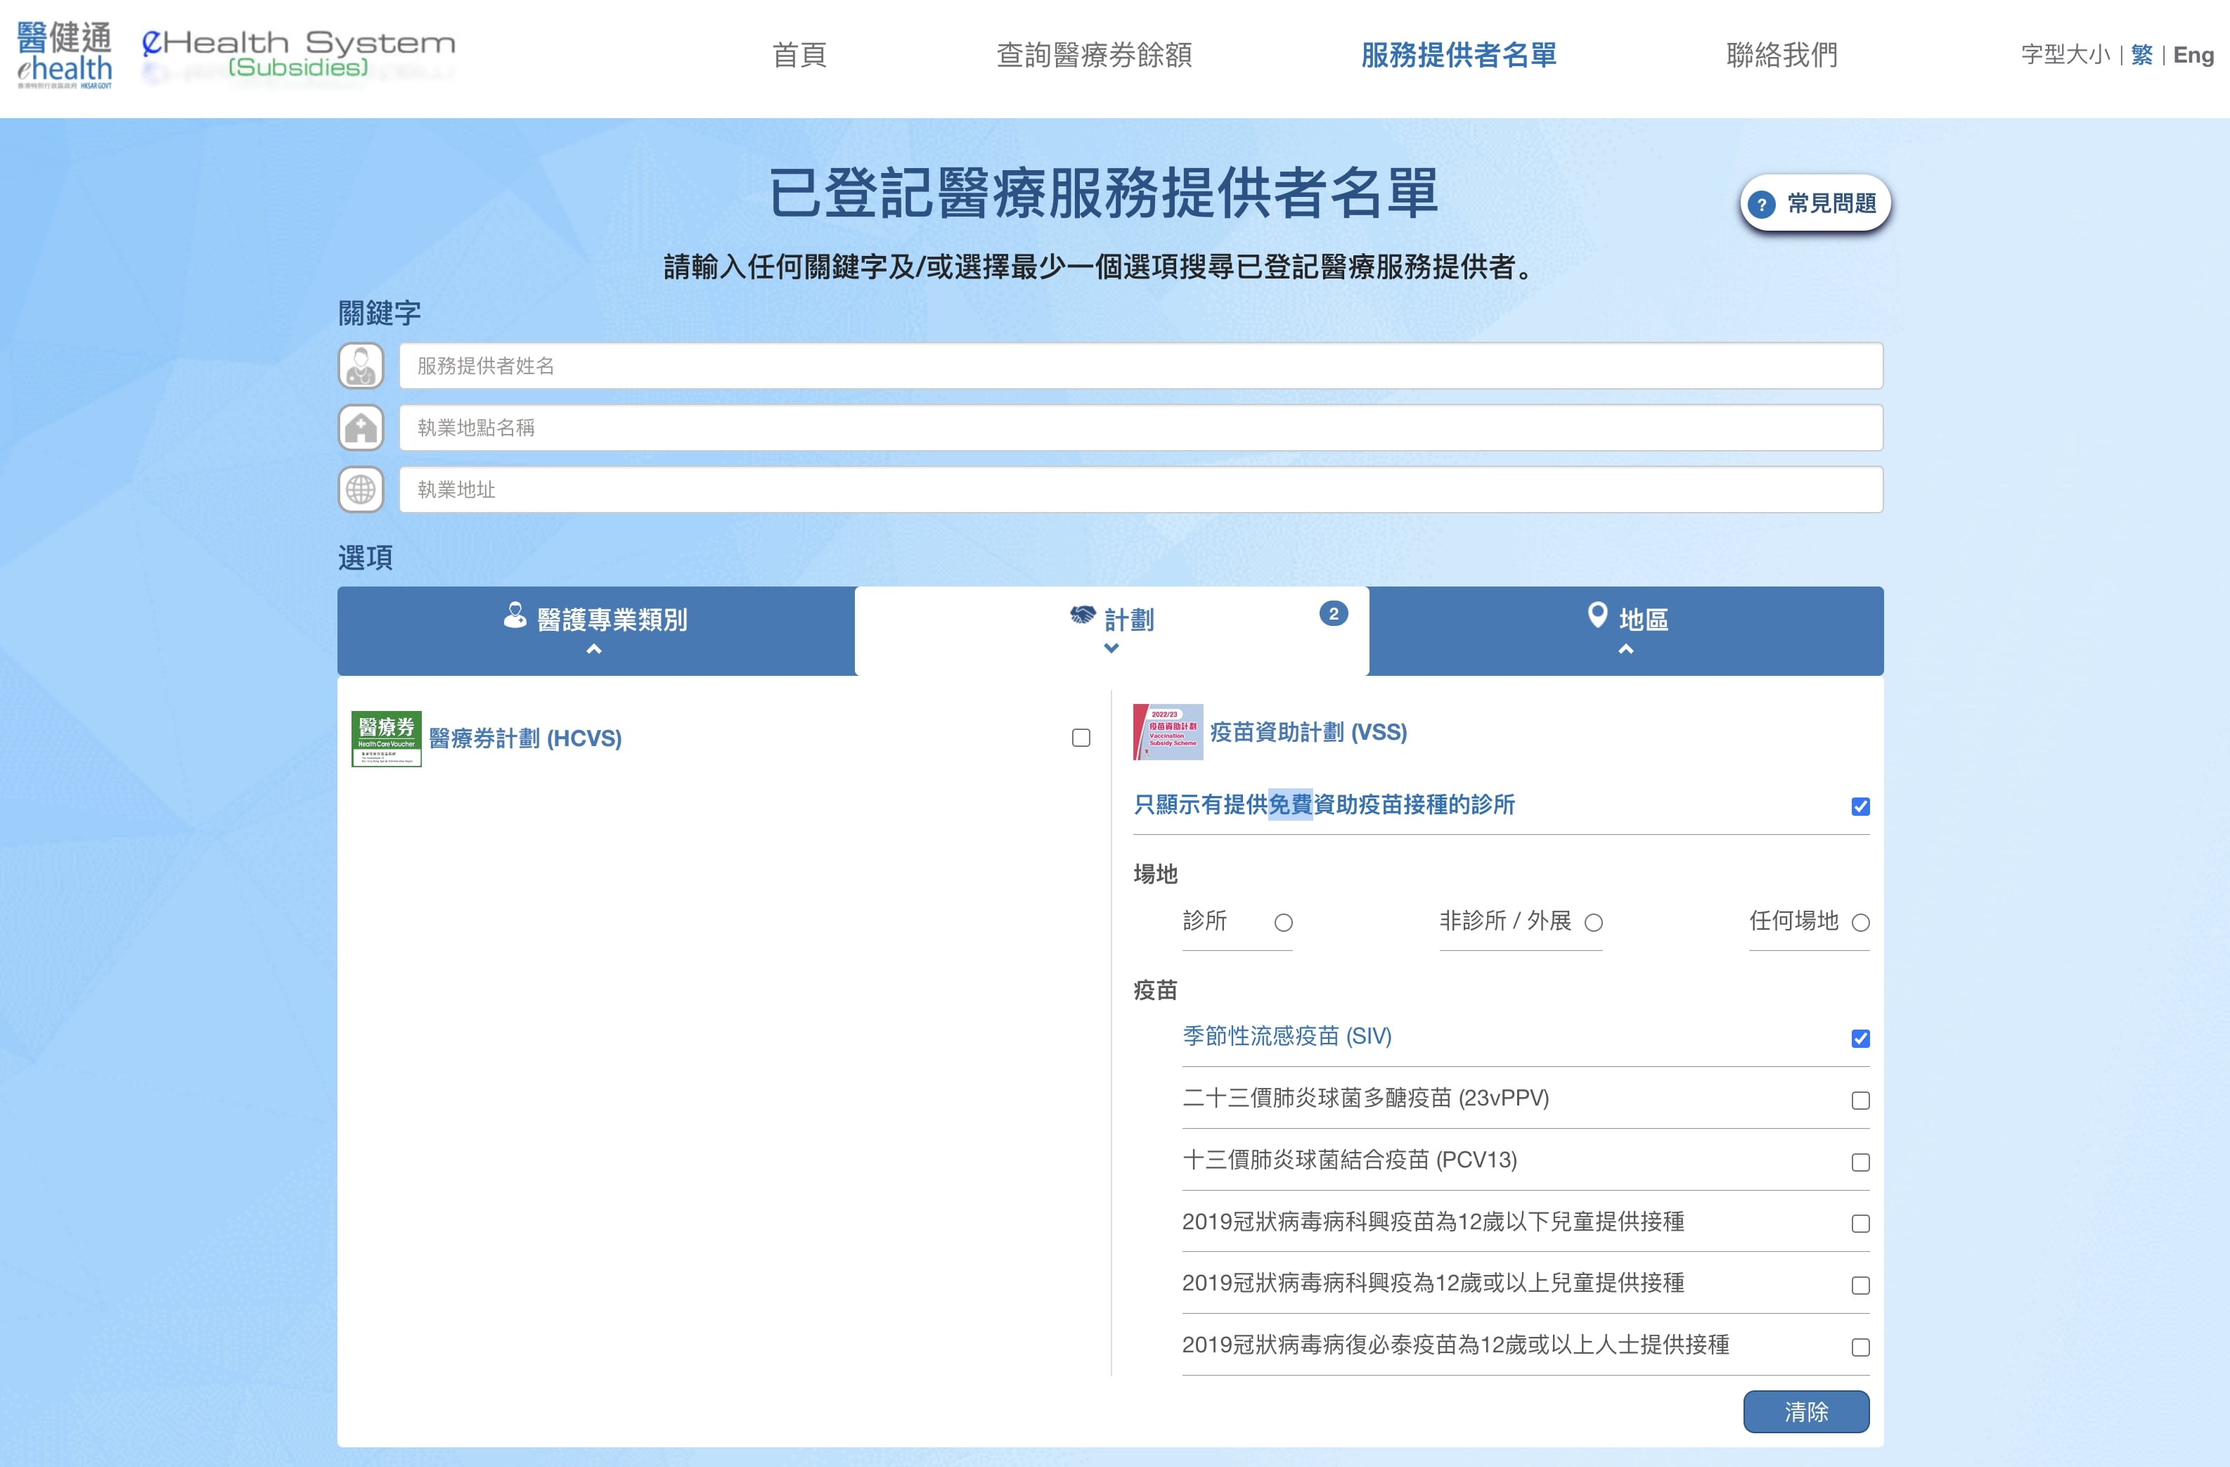Click the globe icon beside the address field
This screenshot has width=2230, height=1467.
click(x=361, y=489)
